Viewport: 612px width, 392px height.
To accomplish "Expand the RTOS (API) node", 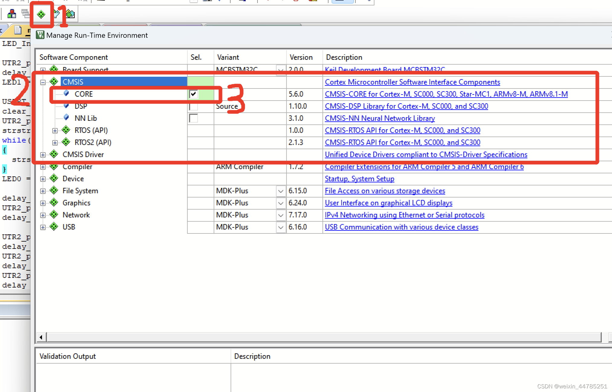I will (x=55, y=130).
